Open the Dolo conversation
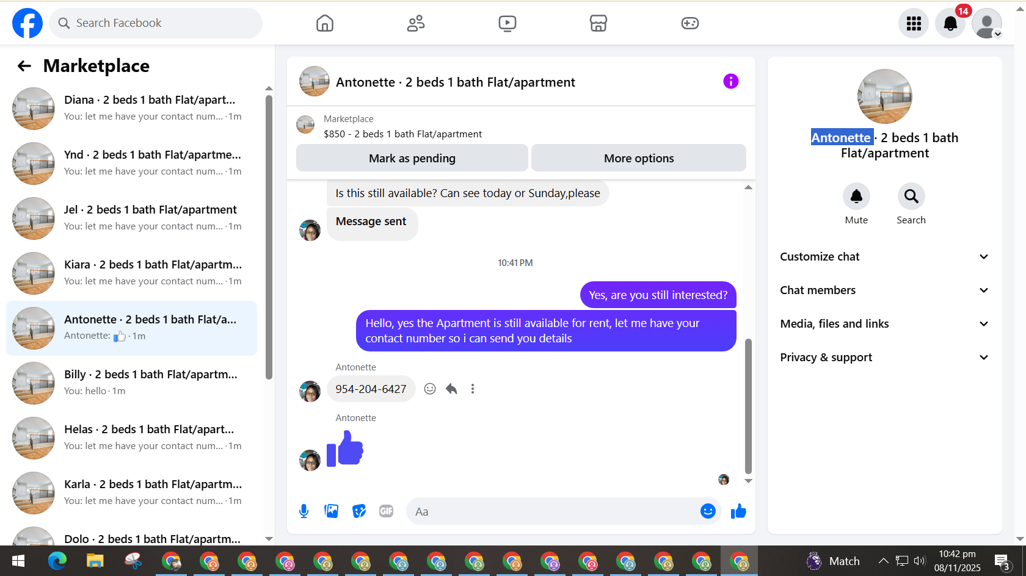Screen dimensions: 1026x576 132,535
